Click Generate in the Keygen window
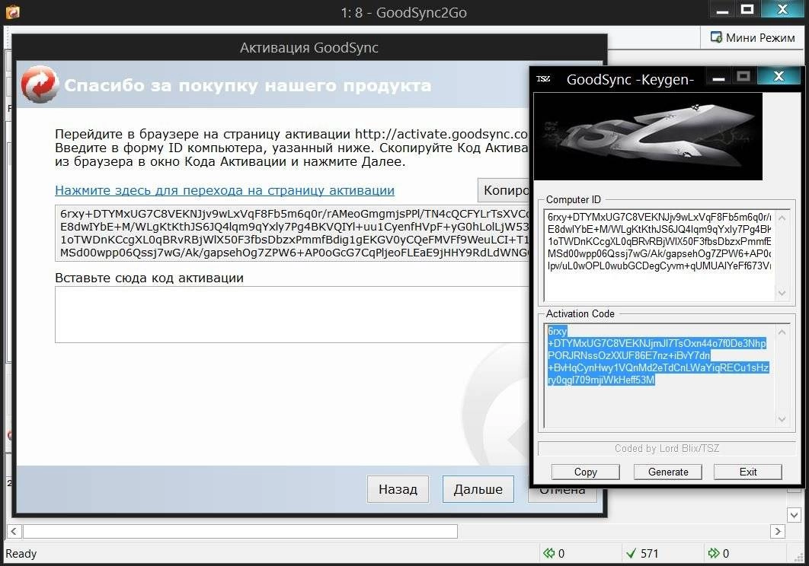 click(667, 472)
